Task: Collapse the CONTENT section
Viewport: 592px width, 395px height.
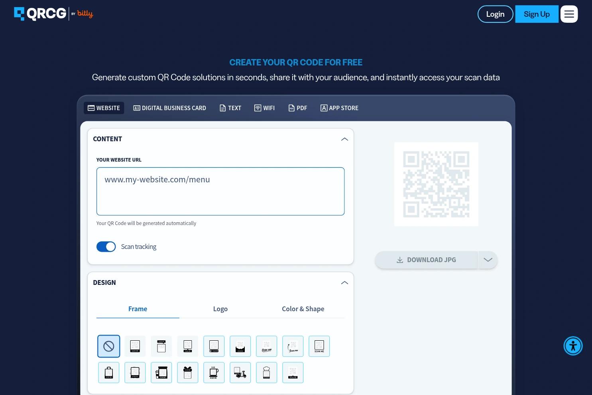Action: click(345, 139)
